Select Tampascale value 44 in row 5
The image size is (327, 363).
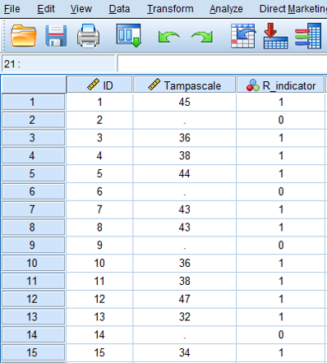click(x=185, y=173)
